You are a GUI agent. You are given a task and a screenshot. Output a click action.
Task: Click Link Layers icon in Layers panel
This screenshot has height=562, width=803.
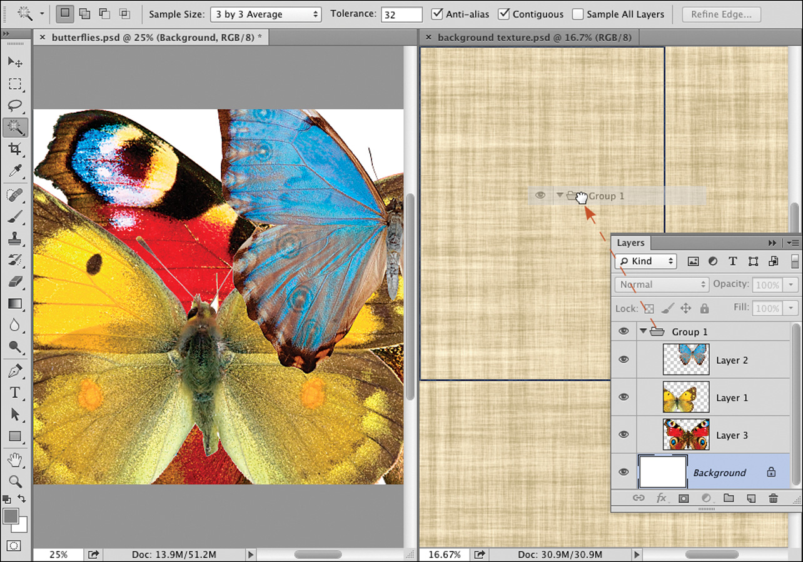[639, 498]
